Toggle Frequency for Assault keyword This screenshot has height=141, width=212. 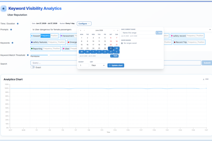pos(45,36)
